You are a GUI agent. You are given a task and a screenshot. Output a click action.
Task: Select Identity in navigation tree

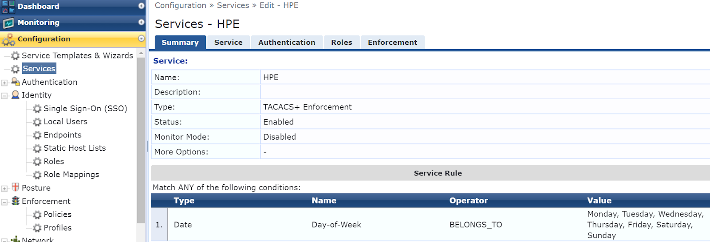tap(36, 95)
